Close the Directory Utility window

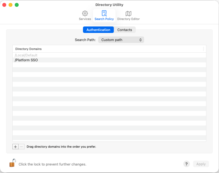point(4,5)
